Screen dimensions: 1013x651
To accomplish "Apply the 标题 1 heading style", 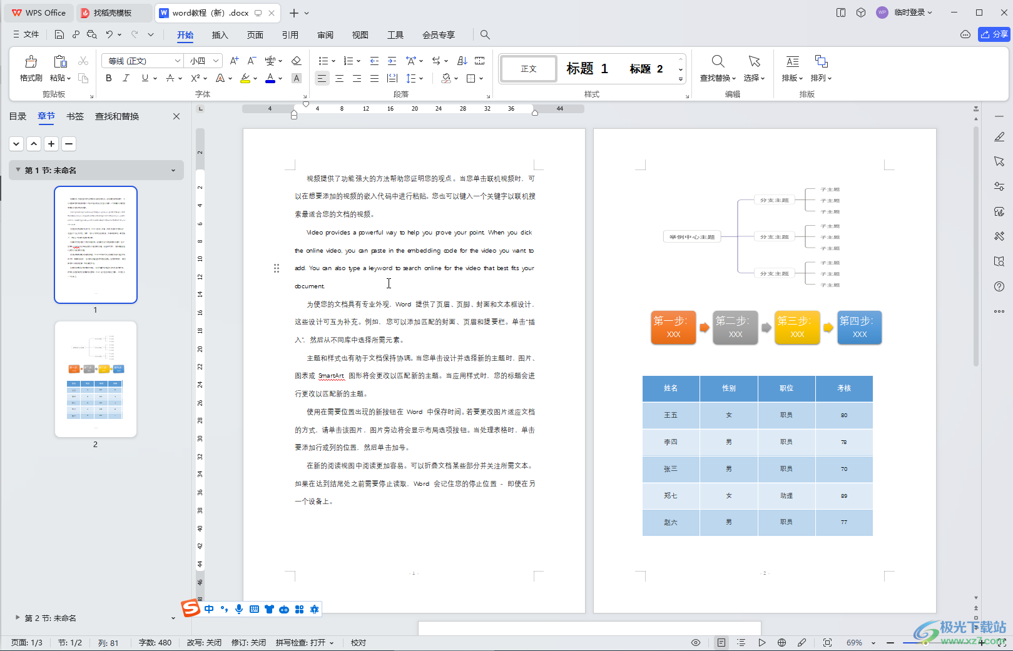I will [588, 68].
